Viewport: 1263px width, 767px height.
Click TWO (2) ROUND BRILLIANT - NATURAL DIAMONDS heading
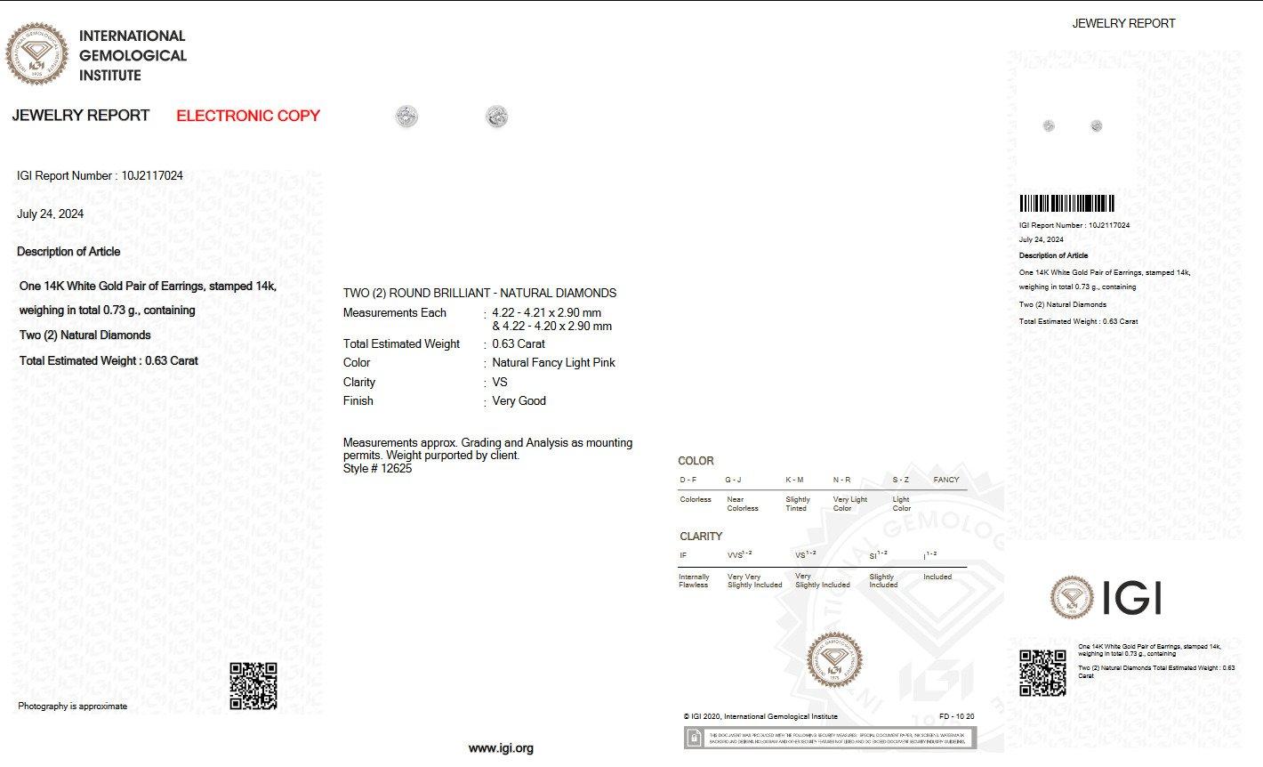[479, 293]
